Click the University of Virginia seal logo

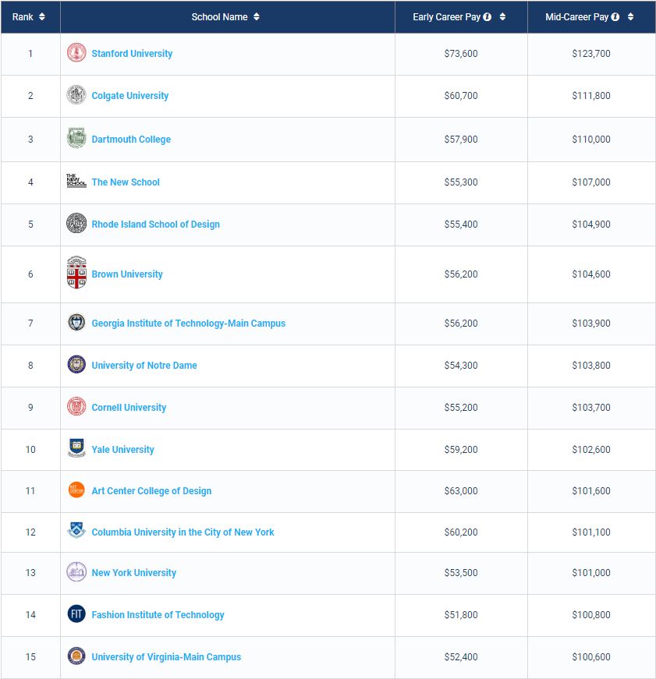[x=76, y=656]
